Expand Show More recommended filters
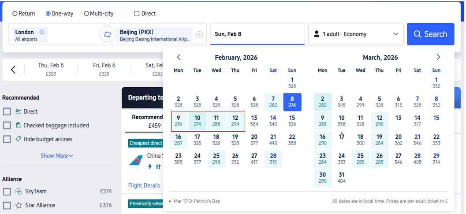This screenshot has height=214, width=466. pyautogui.click(x=57, y=156)
